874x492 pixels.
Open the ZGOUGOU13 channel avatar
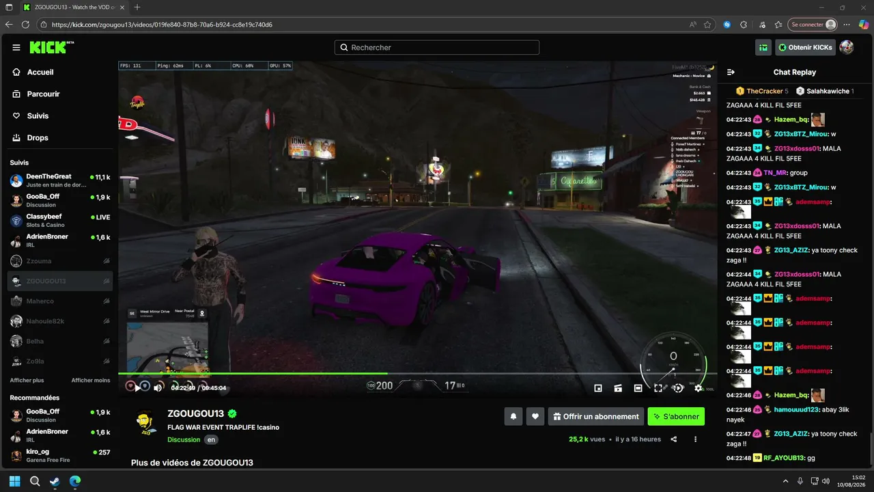pyautogui.click(x=146, y=422)
